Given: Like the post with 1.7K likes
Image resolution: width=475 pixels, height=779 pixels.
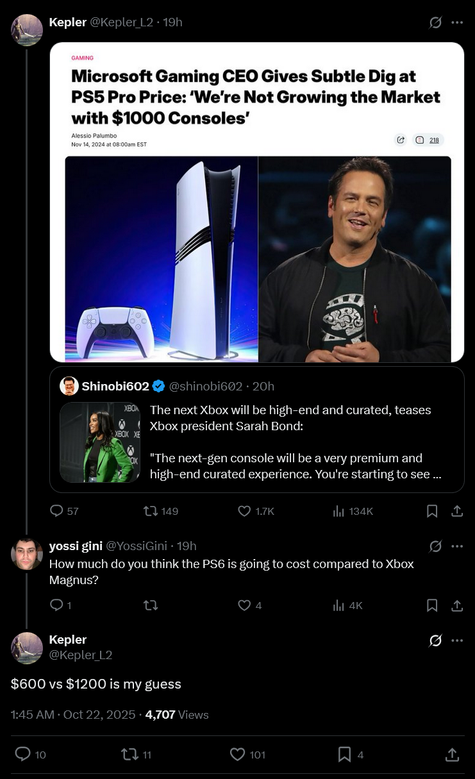Looking at the screenshot, I should [x=244, y=511].
